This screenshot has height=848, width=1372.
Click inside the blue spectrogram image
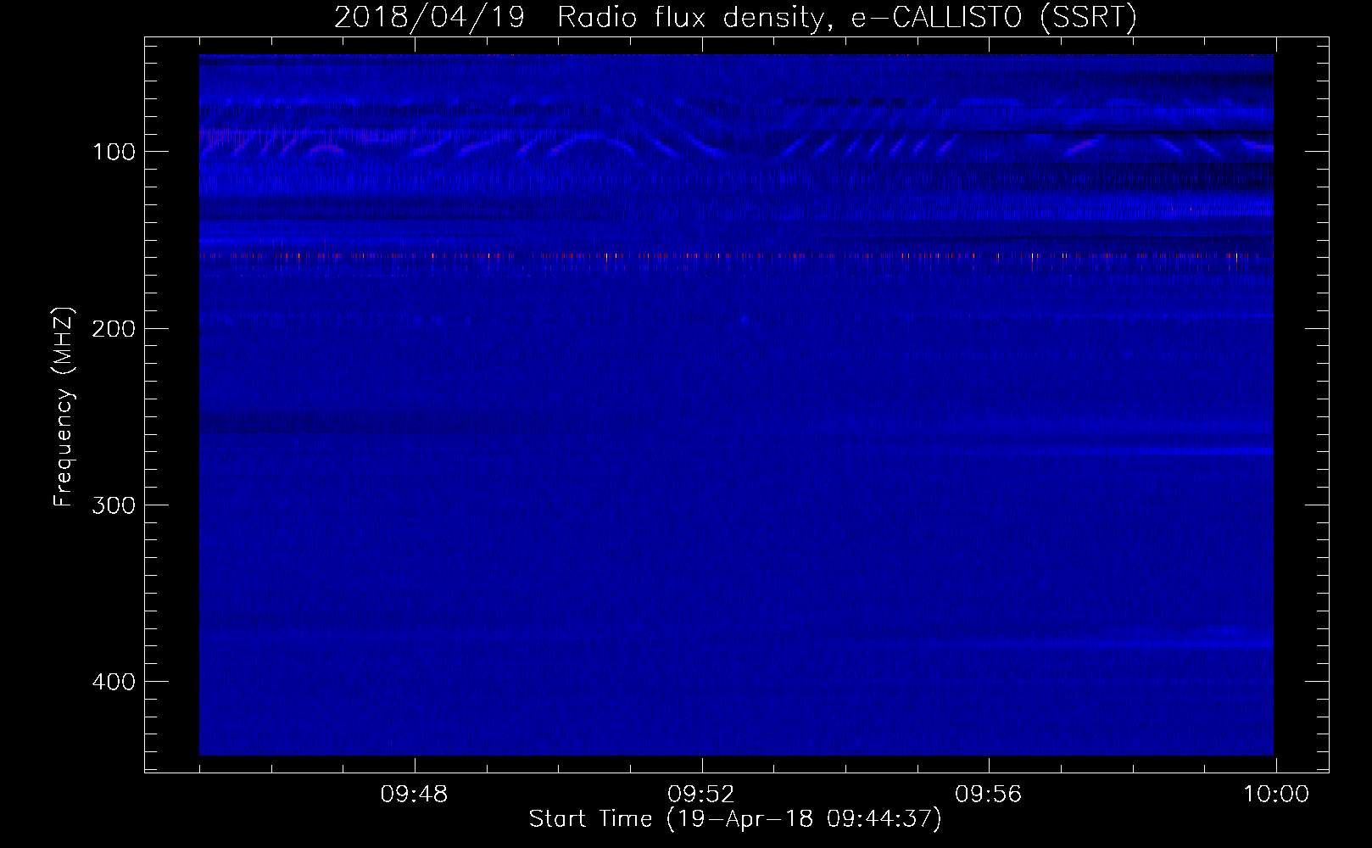pos(736,404)
